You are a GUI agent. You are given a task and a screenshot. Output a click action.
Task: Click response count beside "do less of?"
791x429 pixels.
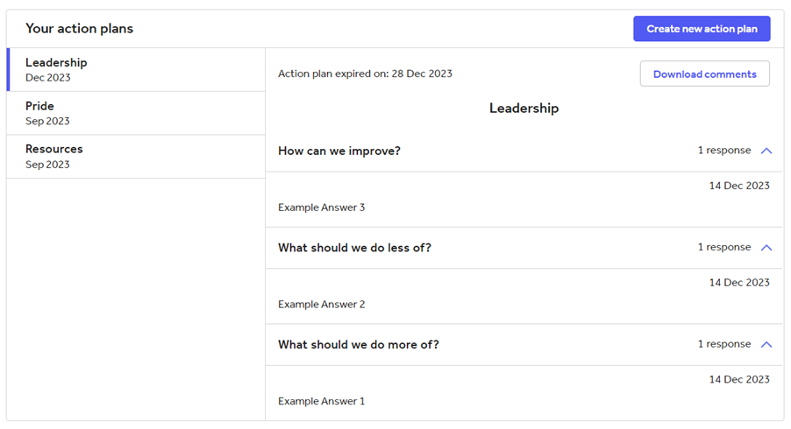pos(724,248)
